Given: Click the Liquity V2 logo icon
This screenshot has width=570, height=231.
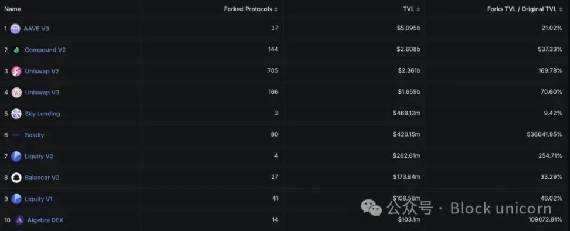Looking at the screenshot, I should [16, 157].
